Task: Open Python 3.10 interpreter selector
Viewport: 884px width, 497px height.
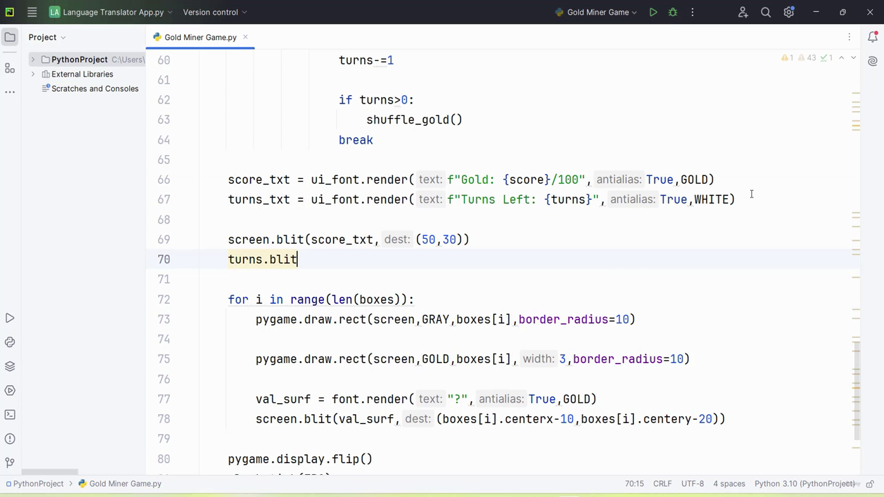Action: pyautogui.click(x=805, y=484)
